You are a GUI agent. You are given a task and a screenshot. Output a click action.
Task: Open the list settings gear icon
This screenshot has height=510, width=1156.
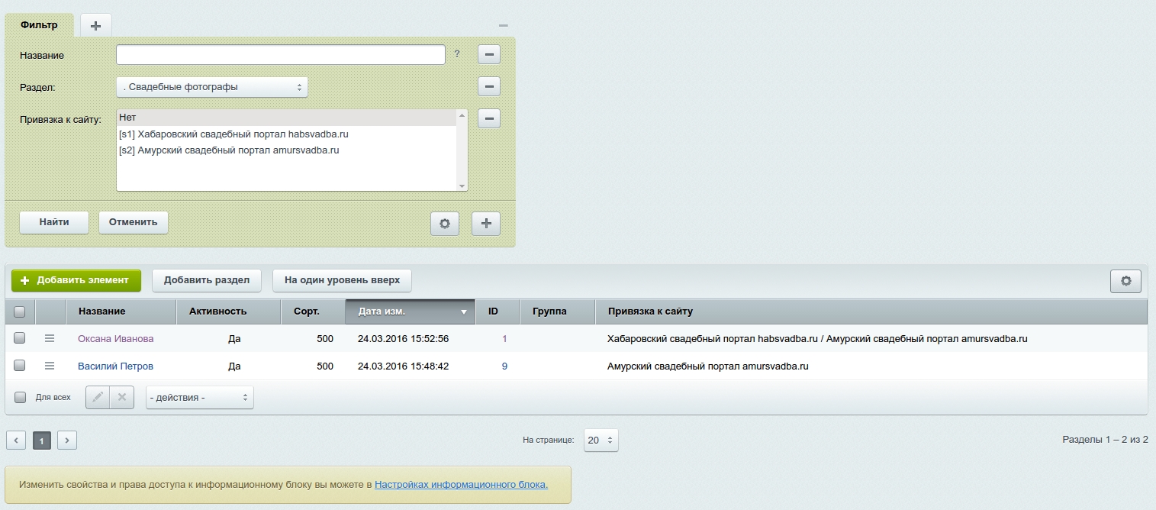click(1125, 281)
